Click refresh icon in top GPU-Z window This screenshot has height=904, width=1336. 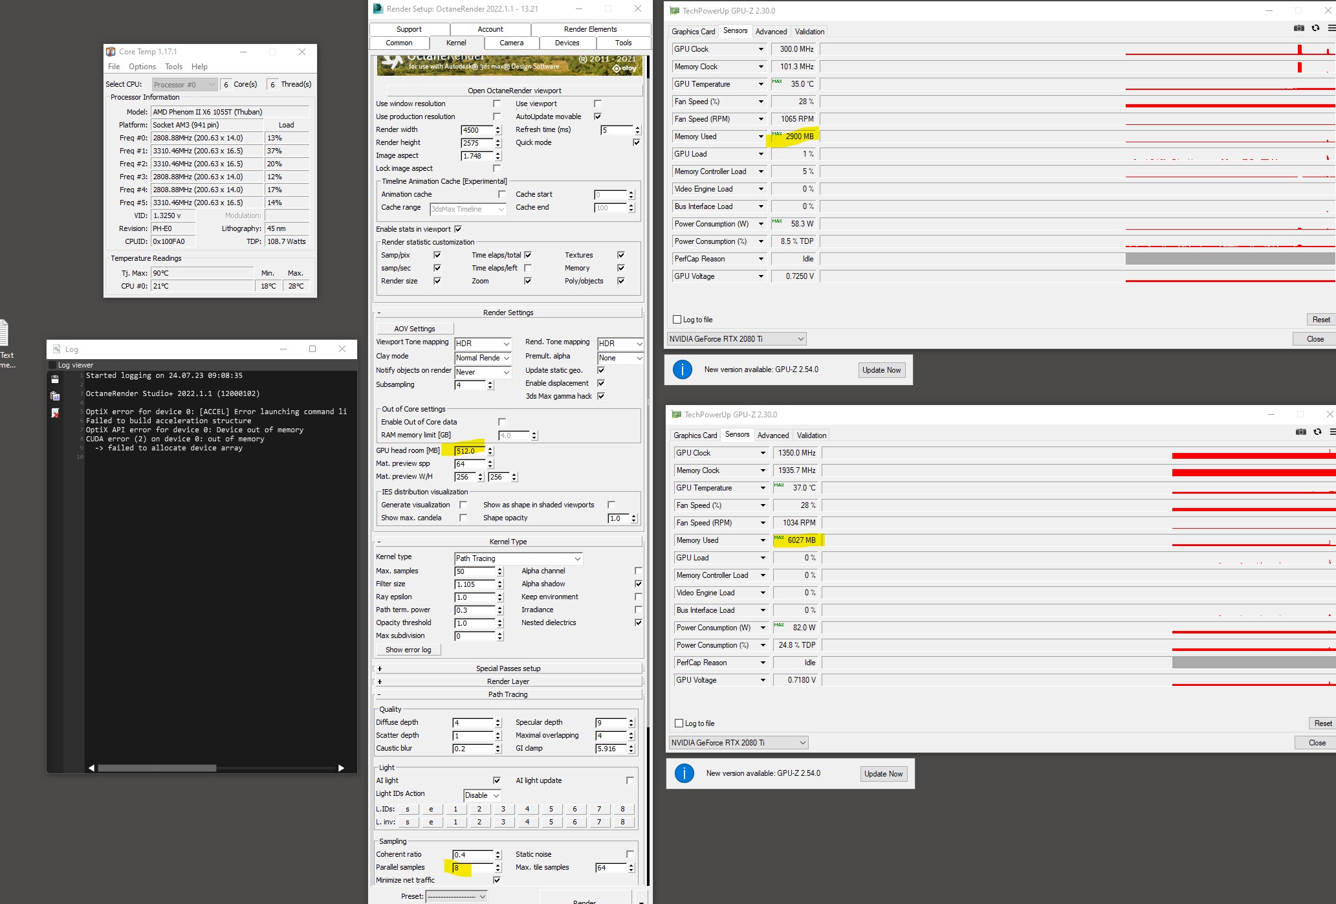coord(1315,28)
